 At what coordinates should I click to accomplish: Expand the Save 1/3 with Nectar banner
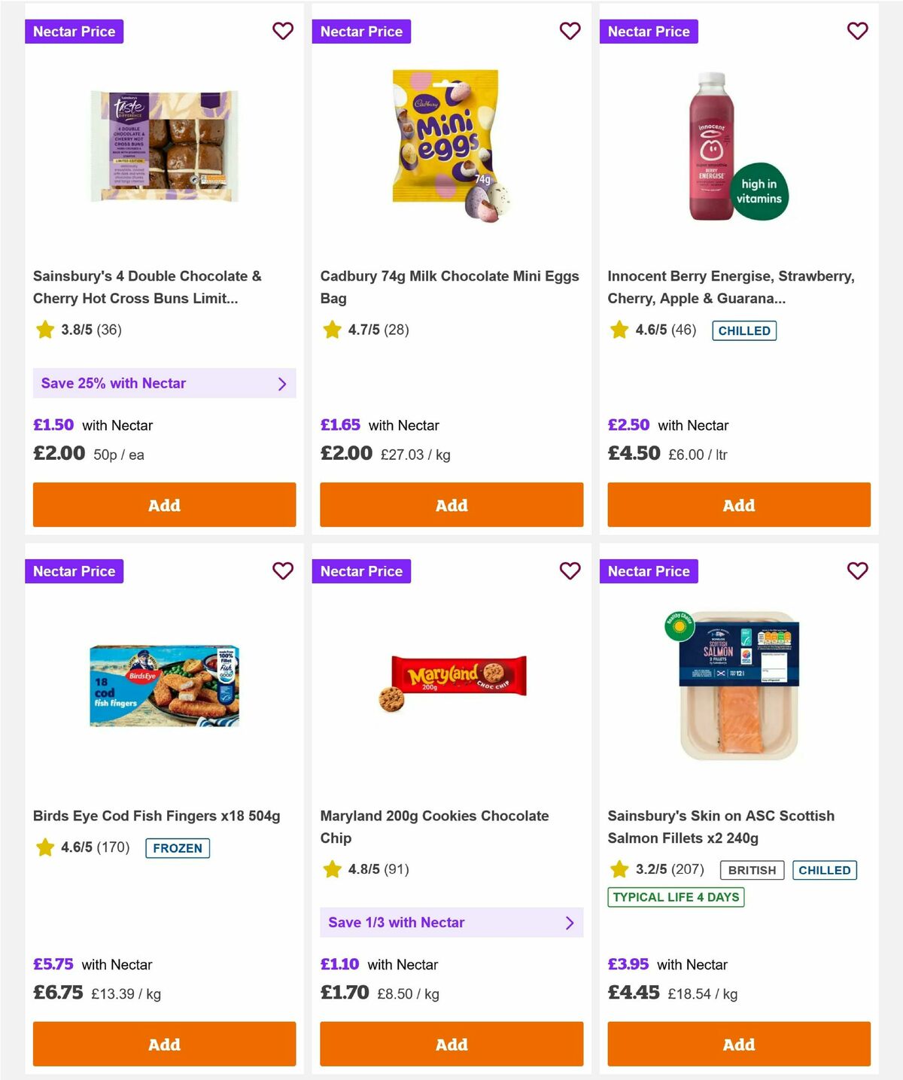(451, 922)
